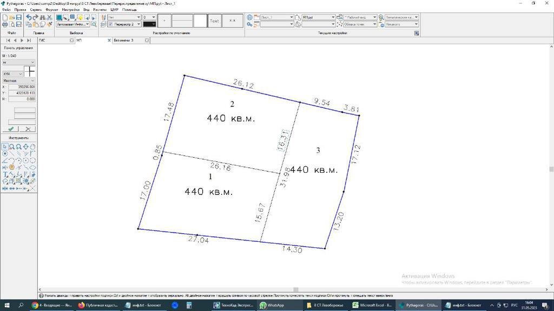The image size is (554, 311).
Task: Open the Файл menu
Action: pyautogui.click(x=6, y=10)
